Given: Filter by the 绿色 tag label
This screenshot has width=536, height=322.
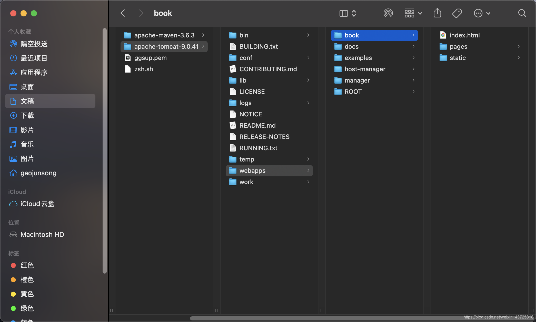Looking at the screenshot, I should (27, 308).
